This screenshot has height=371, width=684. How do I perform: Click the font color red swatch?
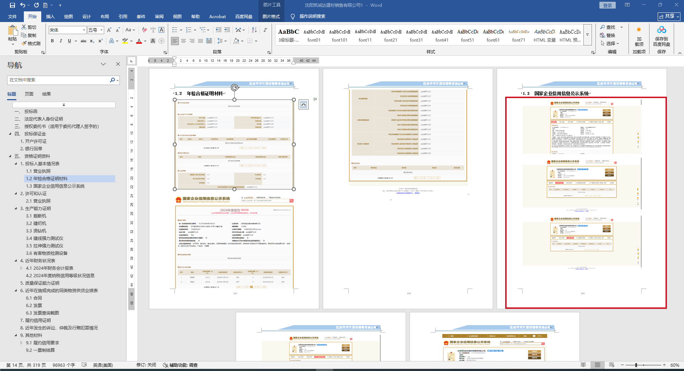point(139,41)
